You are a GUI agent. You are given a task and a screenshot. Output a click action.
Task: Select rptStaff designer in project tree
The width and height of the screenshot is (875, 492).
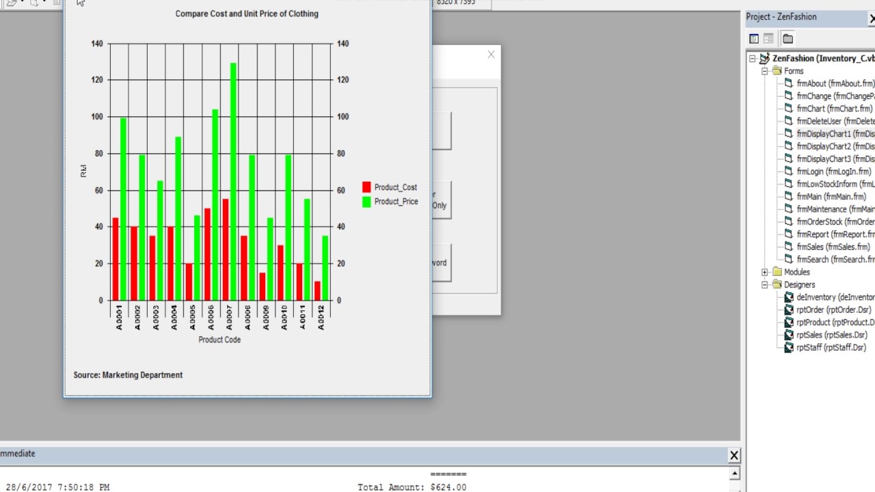coord(831,347)
